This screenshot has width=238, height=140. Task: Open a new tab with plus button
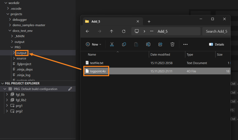[149, 21]
